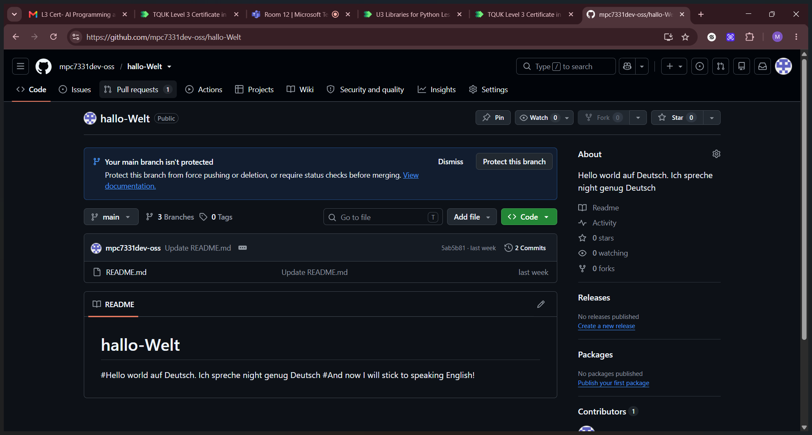
Task: Open the Activity link in About
Action: 604,223
